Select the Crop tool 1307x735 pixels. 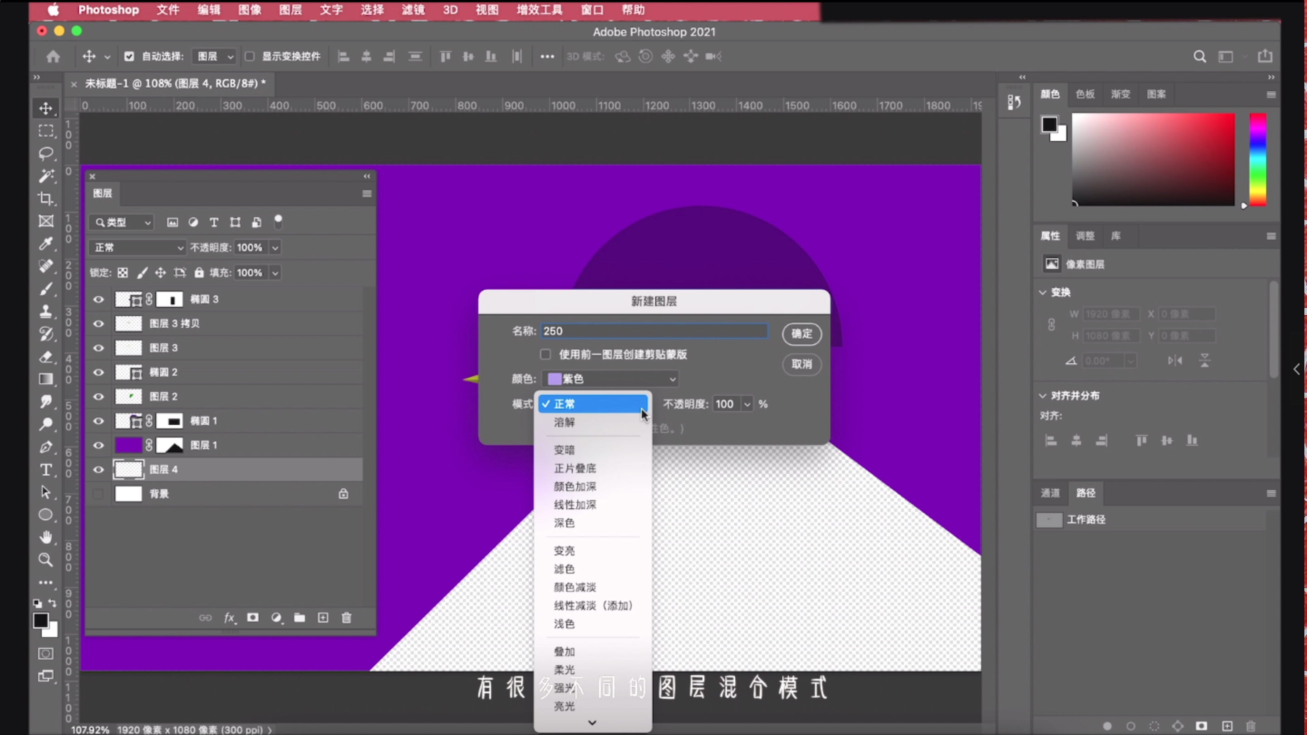coord(46,198)
